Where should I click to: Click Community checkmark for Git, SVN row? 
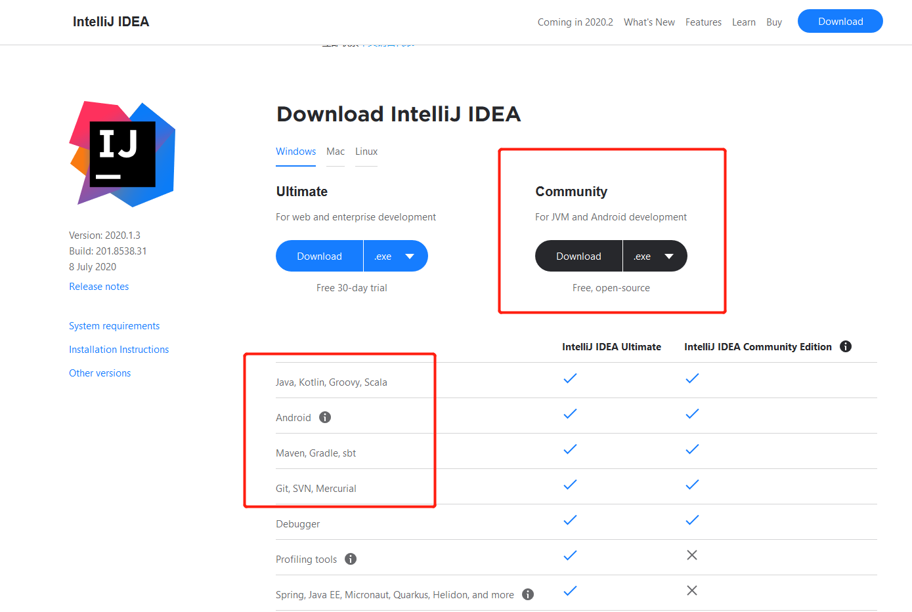pyautogui.click(x=692, y=485)
